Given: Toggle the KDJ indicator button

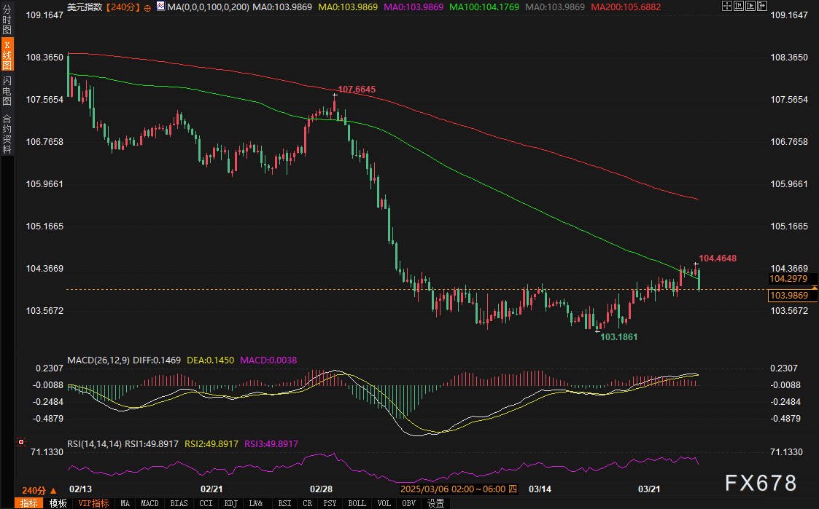Looking at the screenshot, I should coord(231,503).
